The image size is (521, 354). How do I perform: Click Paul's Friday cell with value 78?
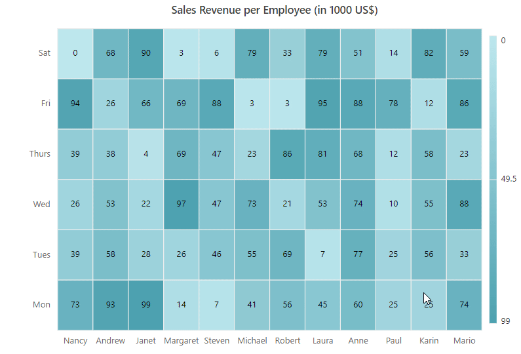click(393, 104)
